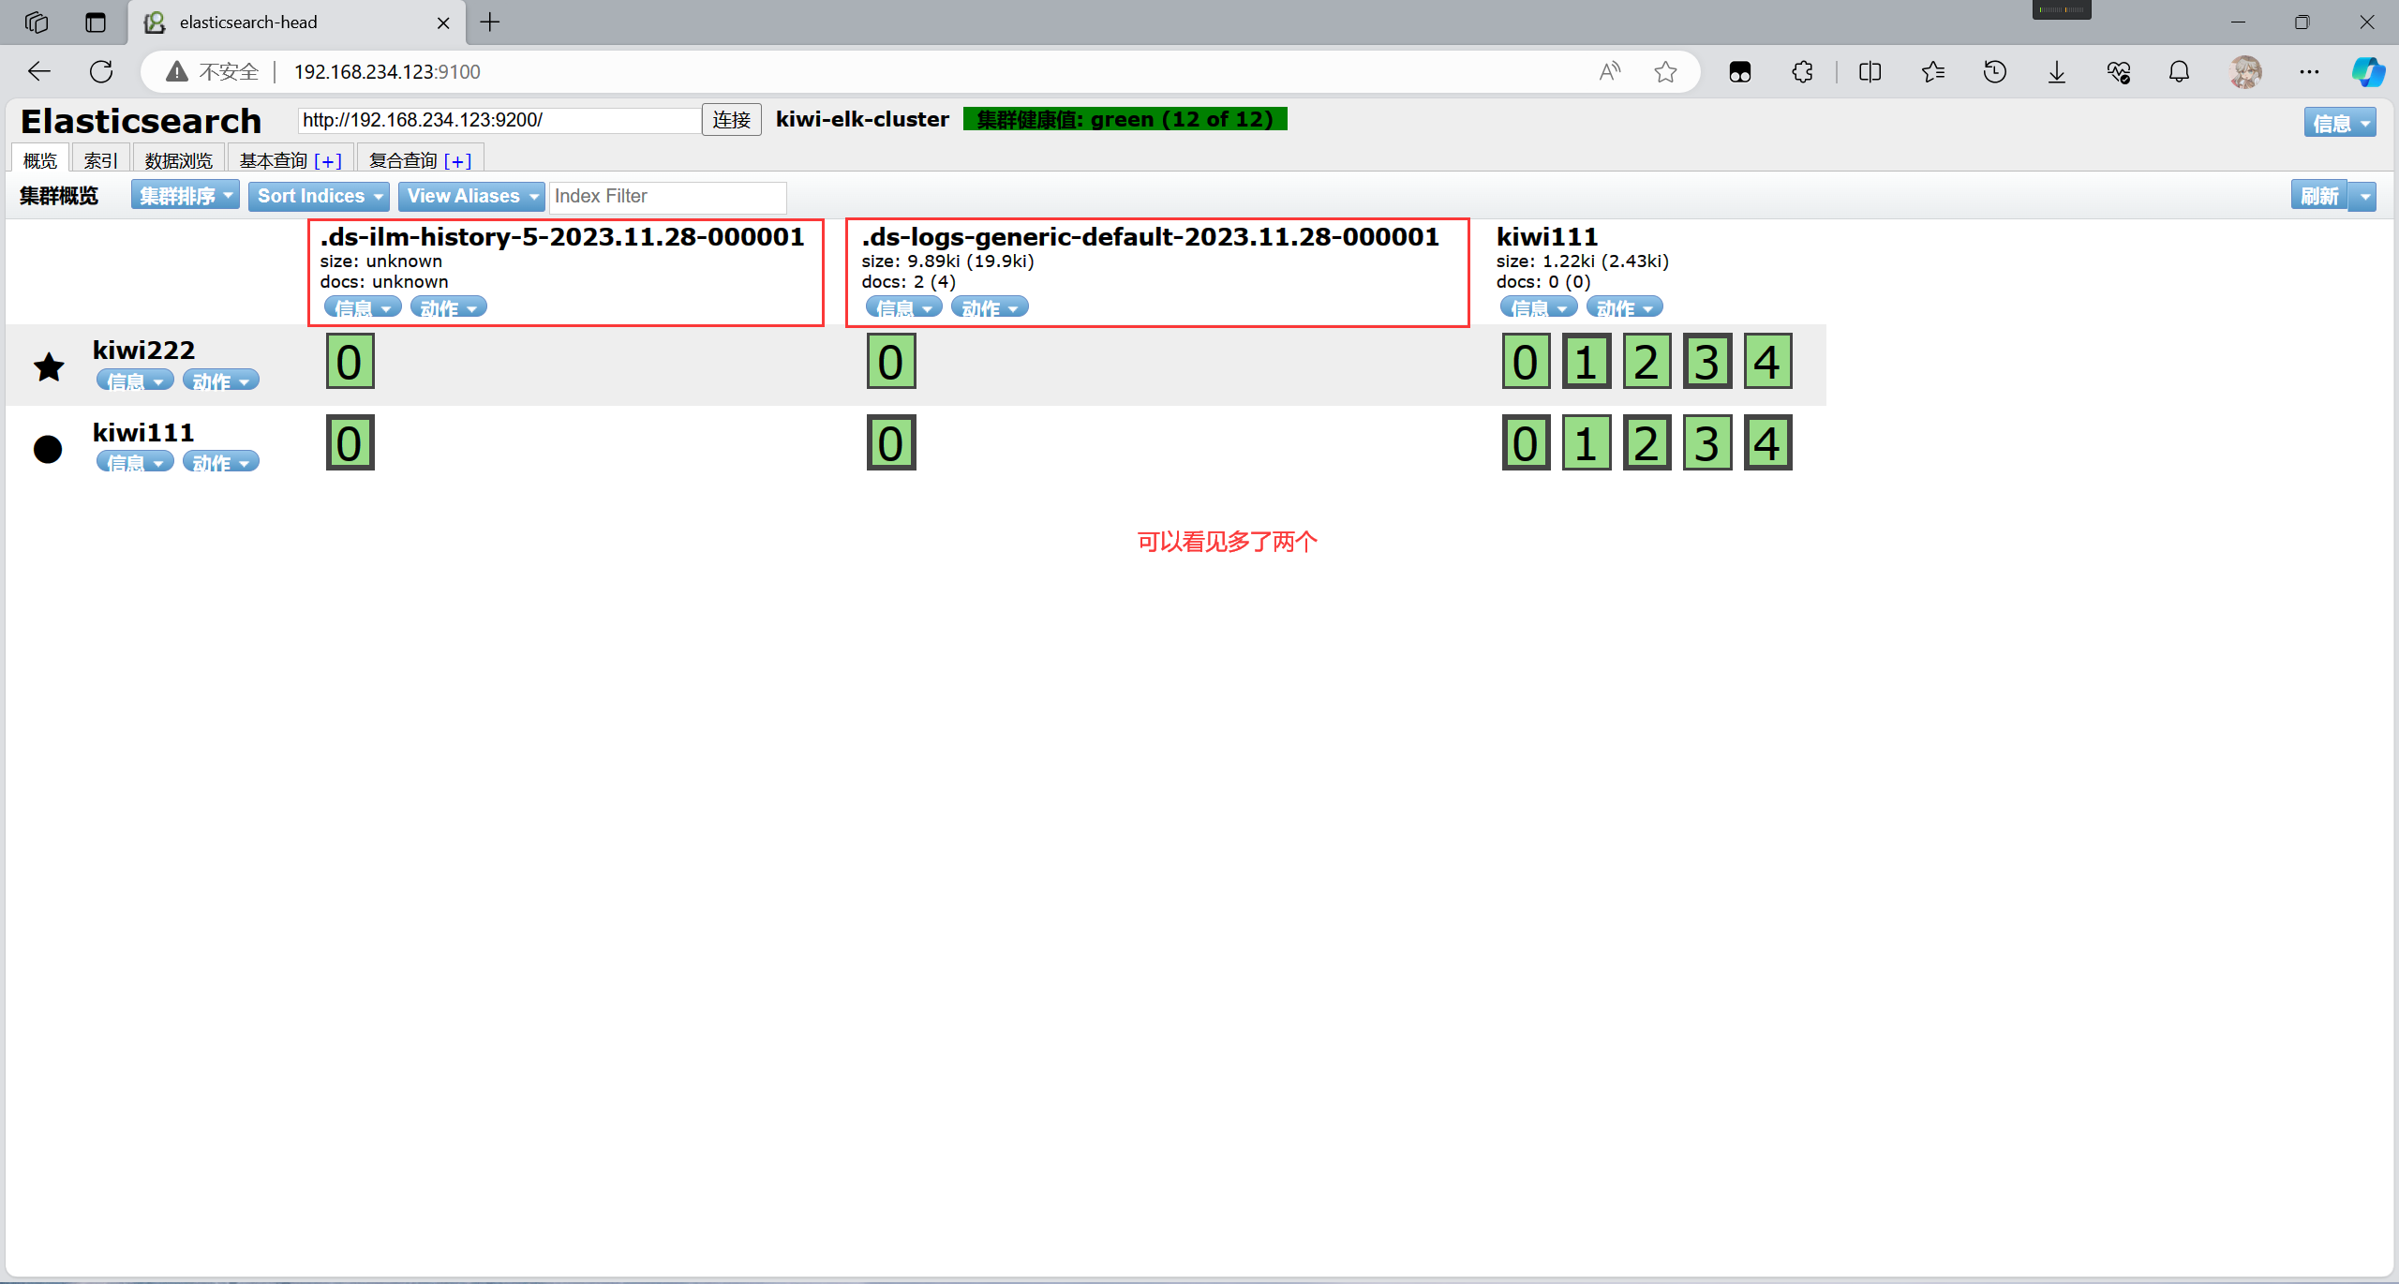Screen dimensions: 2399x1284
Task: Open the browser history icon
Action: 1995,71
